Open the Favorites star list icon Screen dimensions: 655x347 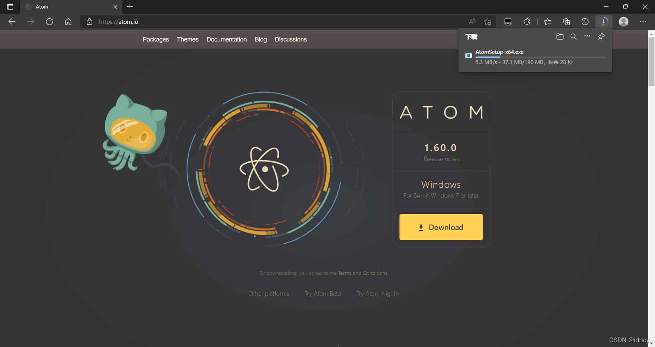pos(548,21)
